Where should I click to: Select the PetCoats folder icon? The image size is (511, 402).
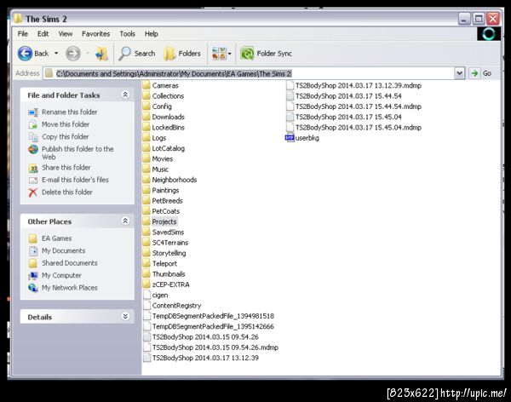click(146, 211)
